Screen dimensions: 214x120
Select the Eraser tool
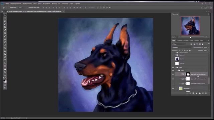tap(5, 45)
